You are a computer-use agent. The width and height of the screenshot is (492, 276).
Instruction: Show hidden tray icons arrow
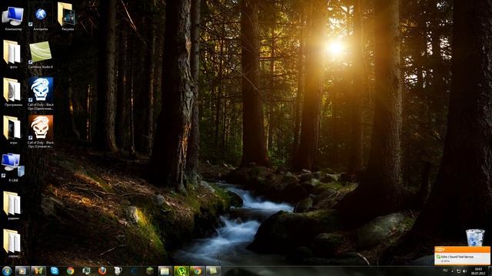[x=452, y=271]
